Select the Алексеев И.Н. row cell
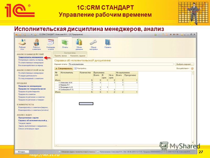The height and width of the screenshot is (158, 210). tap(70, 83)
